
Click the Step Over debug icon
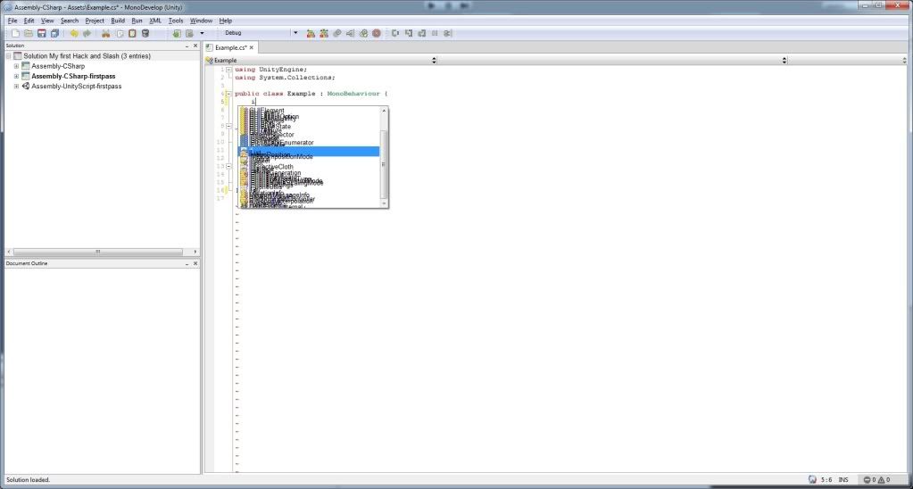pyautogui.click(x=395, y=33)
